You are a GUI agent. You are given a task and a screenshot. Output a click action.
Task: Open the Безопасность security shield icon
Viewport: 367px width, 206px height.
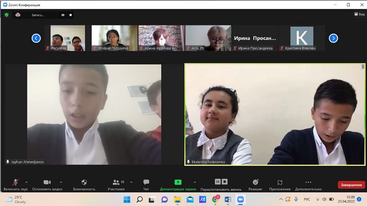(84, 182)
